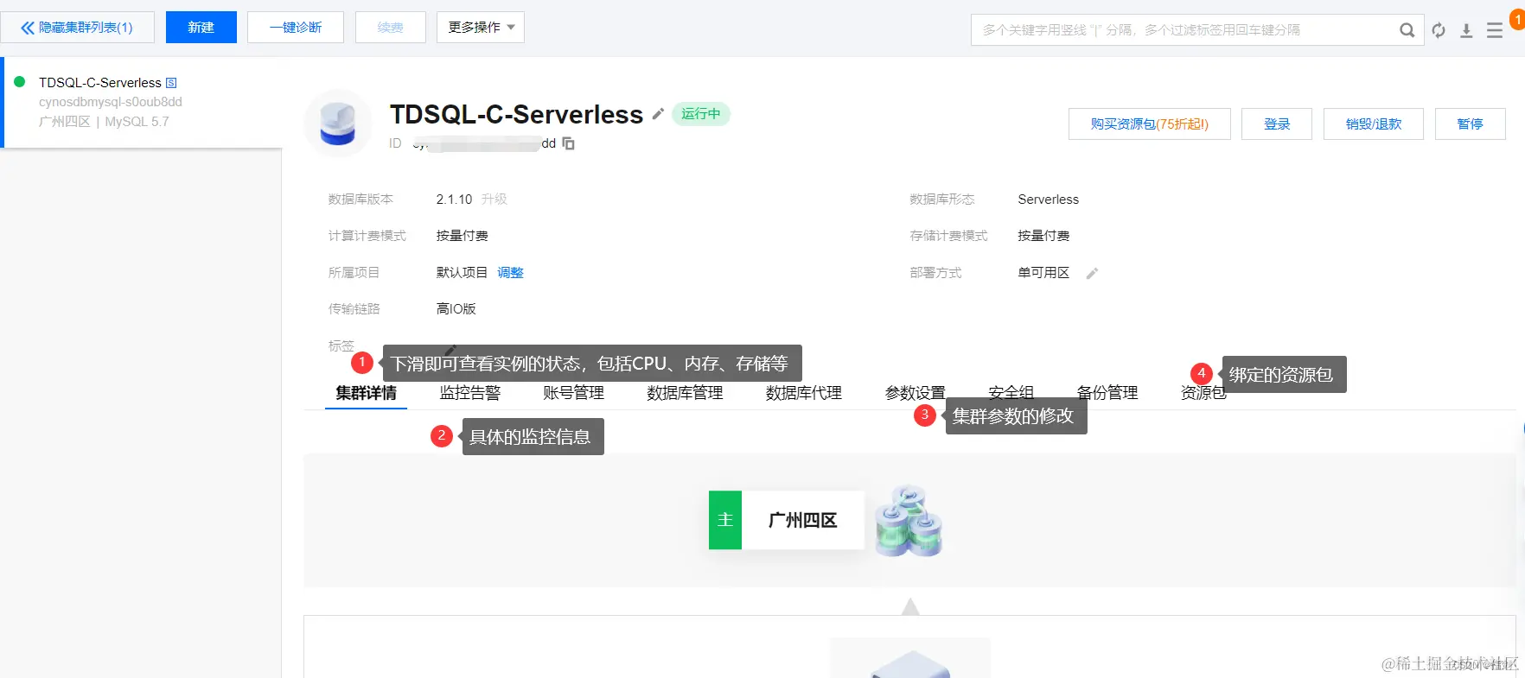Click the search magnifier icon
Image resolution: width=1525 pixels, height=678 pixels.
pyautogui.click(x=1407, y=30)
